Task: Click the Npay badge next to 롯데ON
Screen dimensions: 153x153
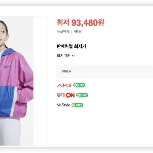Action: (x=82, y=95)
